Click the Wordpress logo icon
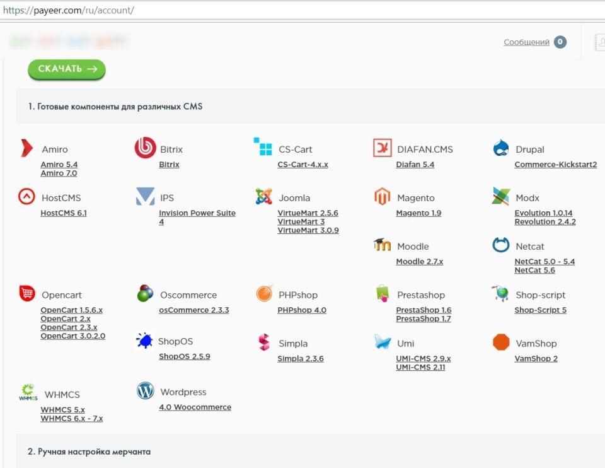The image size is (605, 468). click(x=145, y=391)
